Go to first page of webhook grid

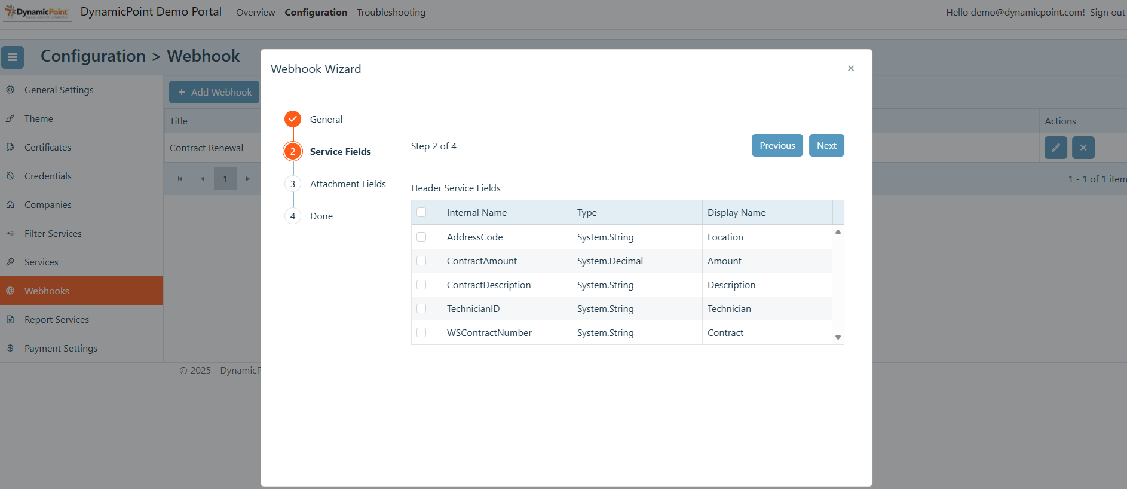pyautogui.click(x=180, y=179)
